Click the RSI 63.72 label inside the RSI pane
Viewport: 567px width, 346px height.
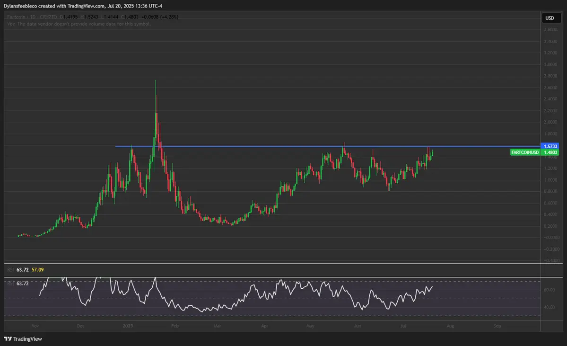click(17, 284)
